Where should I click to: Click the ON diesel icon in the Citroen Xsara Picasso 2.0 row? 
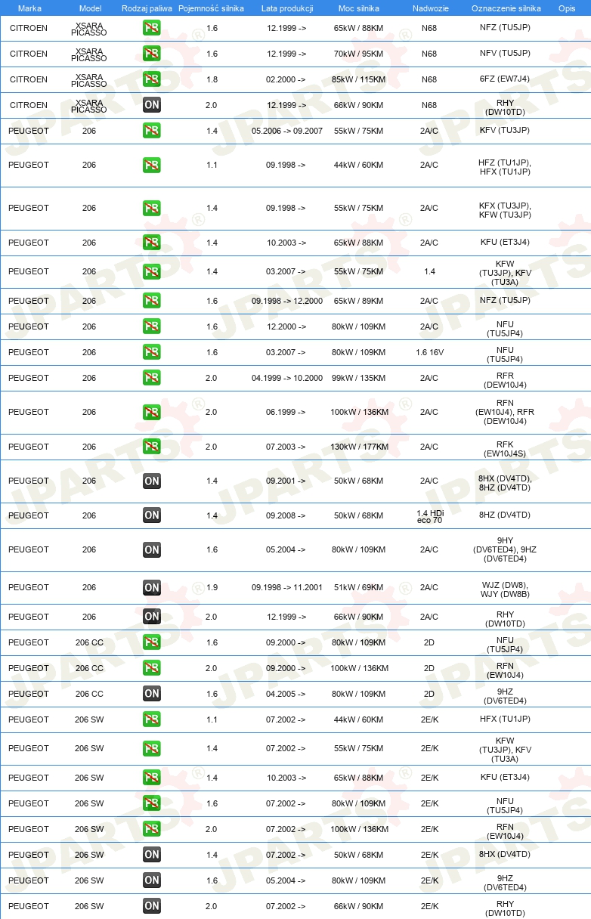[152, 106]
